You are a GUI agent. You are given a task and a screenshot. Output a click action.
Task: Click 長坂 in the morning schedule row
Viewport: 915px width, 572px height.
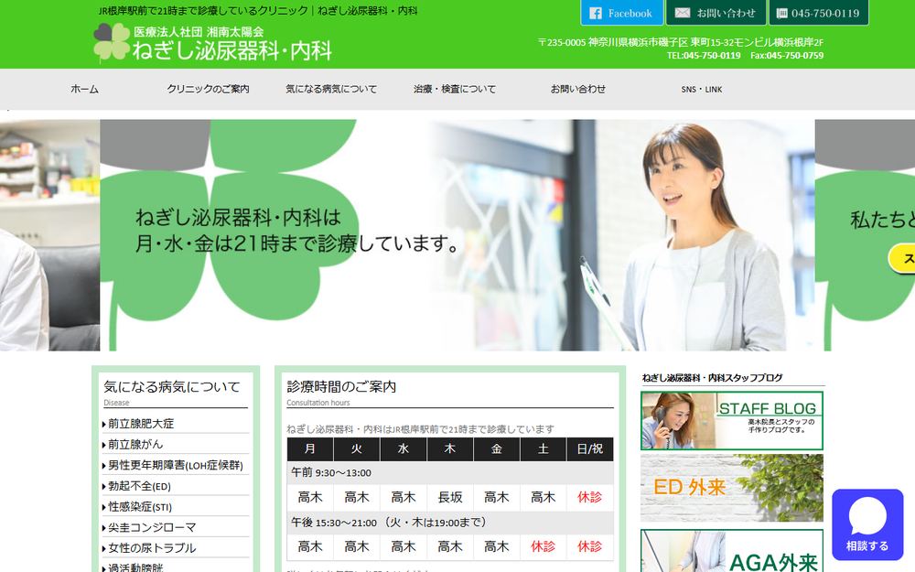click(450, 497)
